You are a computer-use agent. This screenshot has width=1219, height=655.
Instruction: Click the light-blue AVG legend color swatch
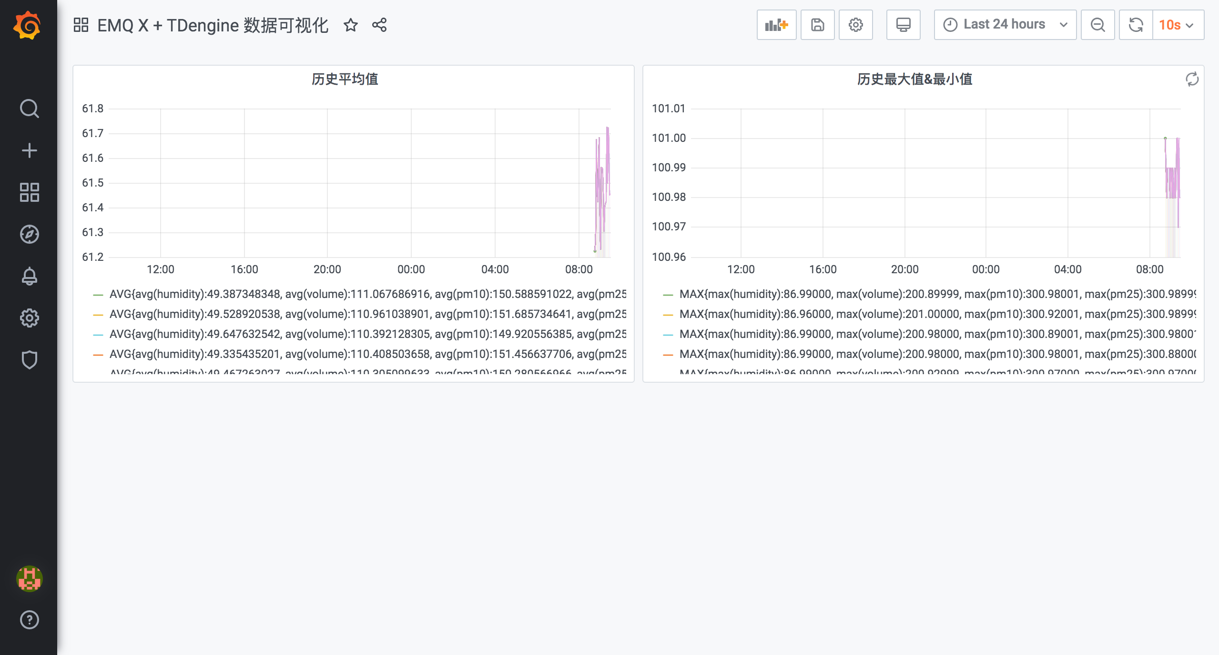click(98, 335)
